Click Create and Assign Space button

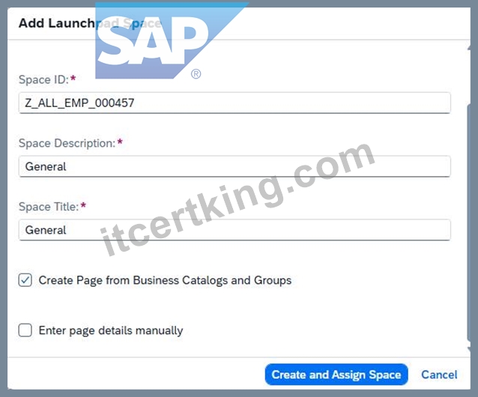pyautogui.click(x=336, y=375)
